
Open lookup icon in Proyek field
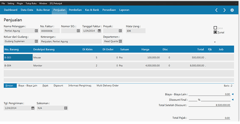coord(120,31)
